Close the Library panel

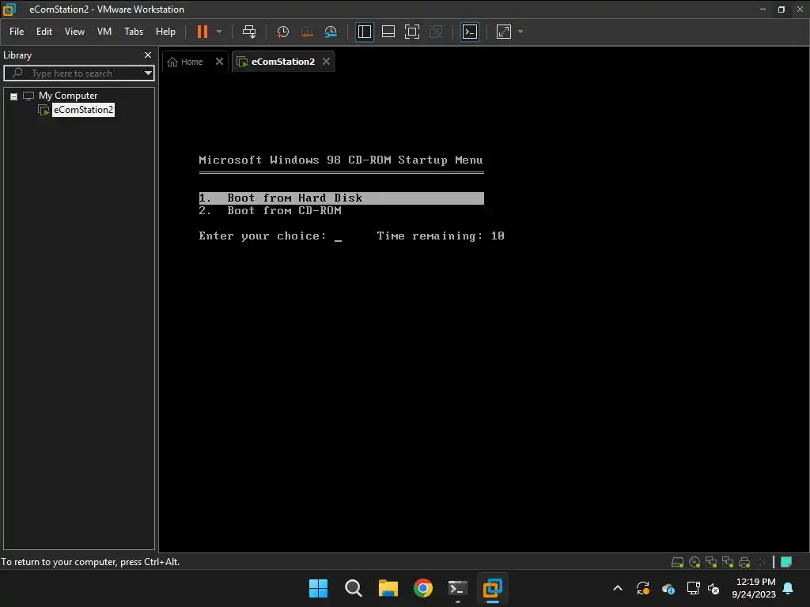pos(148,55)
